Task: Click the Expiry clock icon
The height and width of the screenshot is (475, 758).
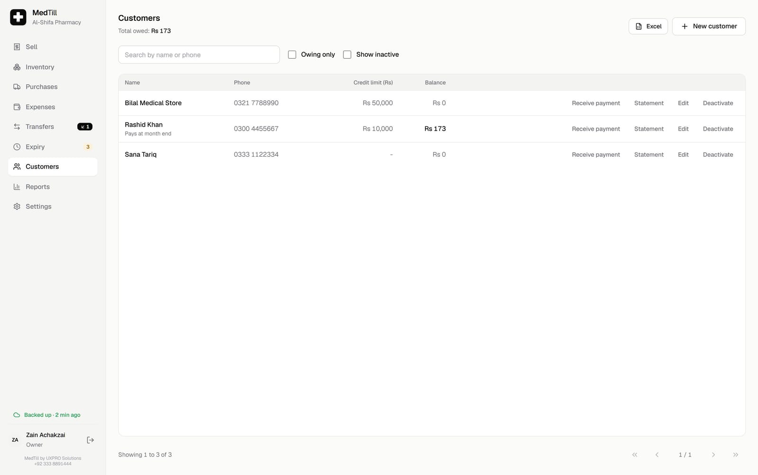Action: 17,147
